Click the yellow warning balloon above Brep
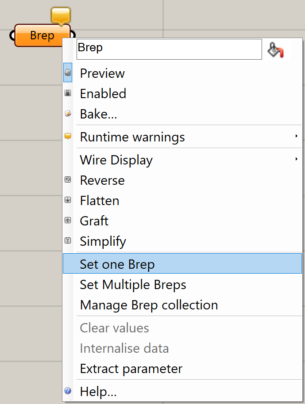This screenshot has height=404, width=305. pyautogui.click(x=61, y=15)
